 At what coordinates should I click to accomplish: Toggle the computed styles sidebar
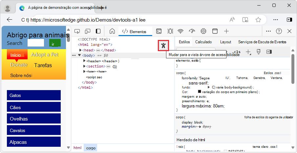[x=269, y=52]
